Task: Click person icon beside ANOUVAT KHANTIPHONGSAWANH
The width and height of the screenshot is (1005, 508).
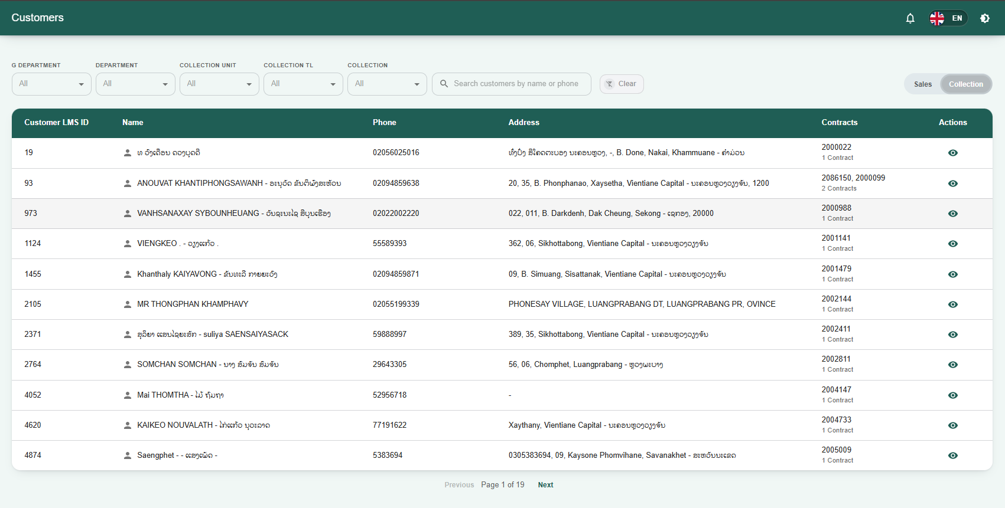Action: point(128,183)
